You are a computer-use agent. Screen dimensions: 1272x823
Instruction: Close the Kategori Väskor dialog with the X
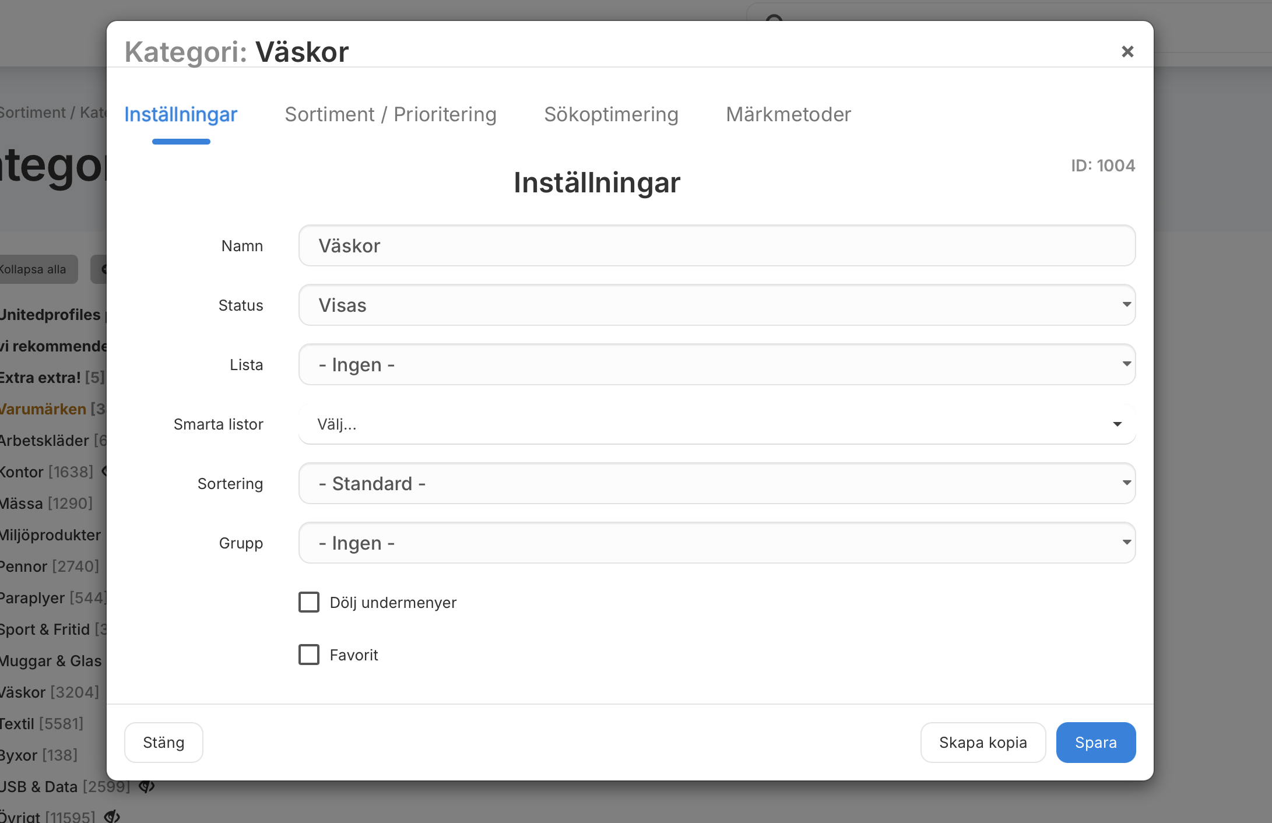click(x=1127, y=52)
